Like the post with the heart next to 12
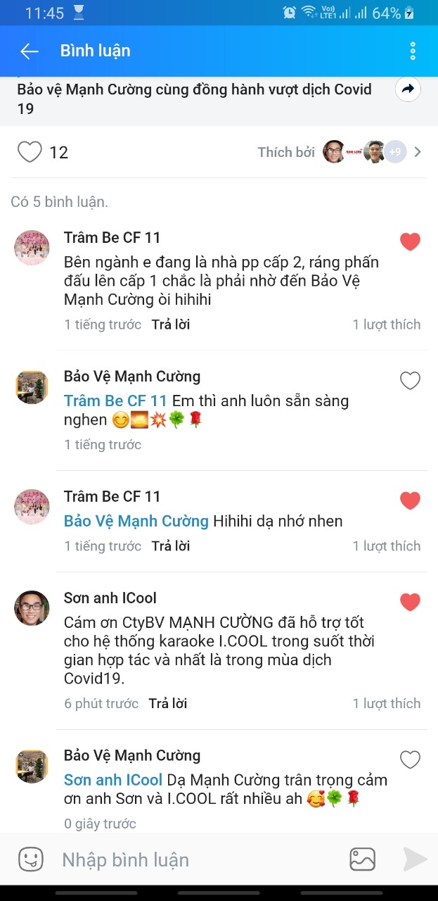 click(x=30, y=152)
